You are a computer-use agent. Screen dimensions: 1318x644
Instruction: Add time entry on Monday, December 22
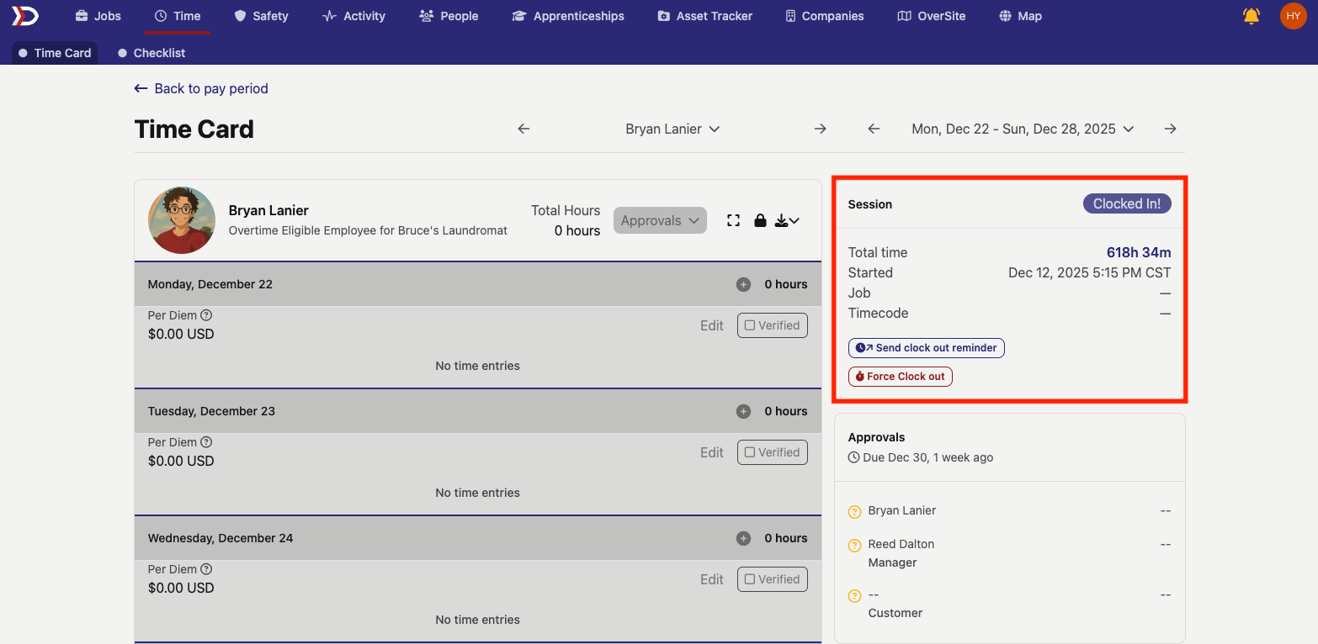pos(743,284)
